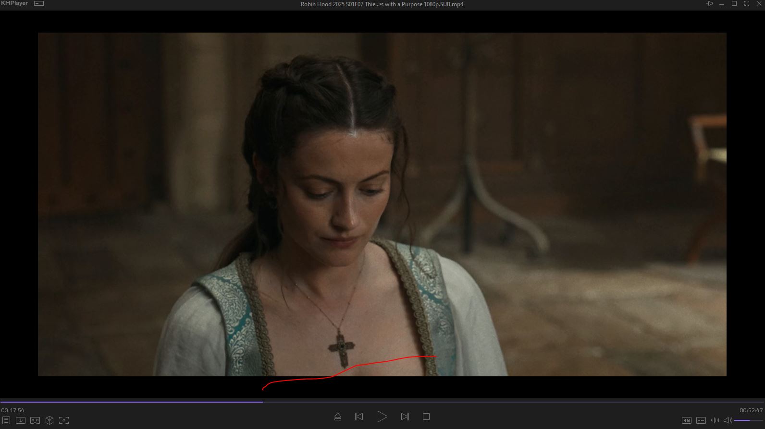Click the download video icon
765x429 pixels.
coord(21,420)
